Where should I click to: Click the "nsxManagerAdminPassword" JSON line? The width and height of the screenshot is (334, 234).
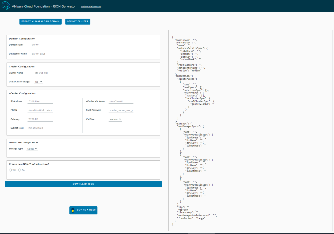tap(197, 216)
